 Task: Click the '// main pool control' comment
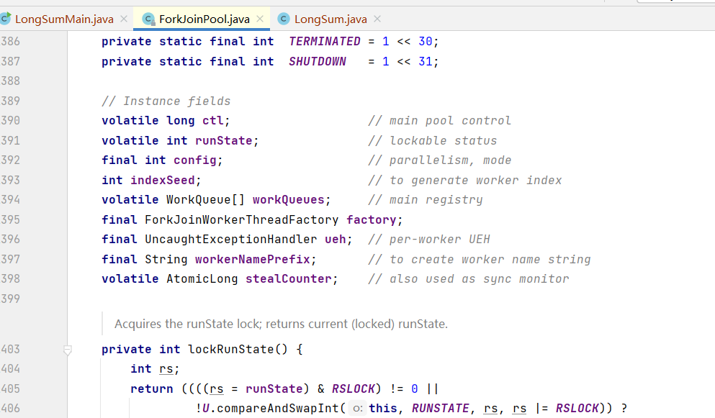coord(439,121)
